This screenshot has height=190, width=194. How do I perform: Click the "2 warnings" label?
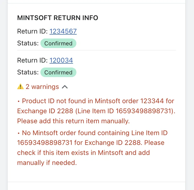click(x=42, y=87)
